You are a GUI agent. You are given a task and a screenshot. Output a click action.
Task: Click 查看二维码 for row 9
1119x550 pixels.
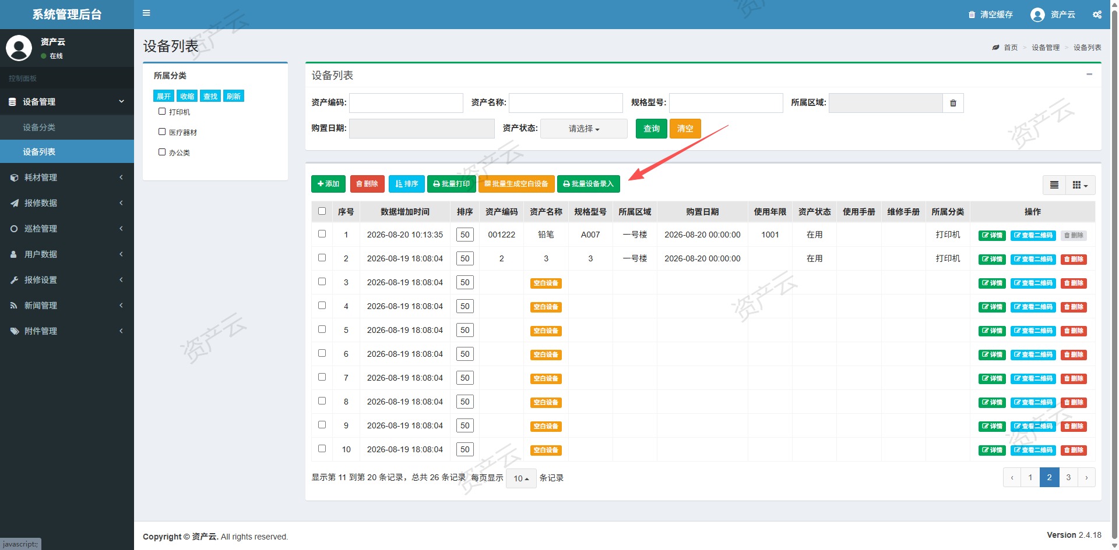coord(1033,427)
